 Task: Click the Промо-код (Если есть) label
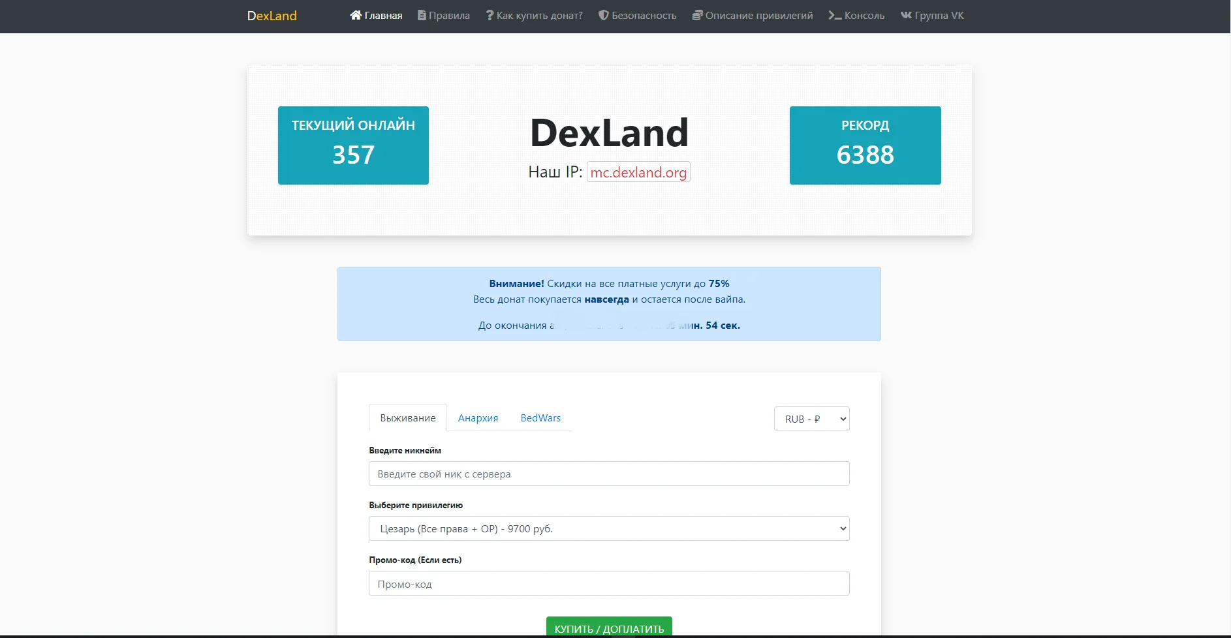coord(415,560)
